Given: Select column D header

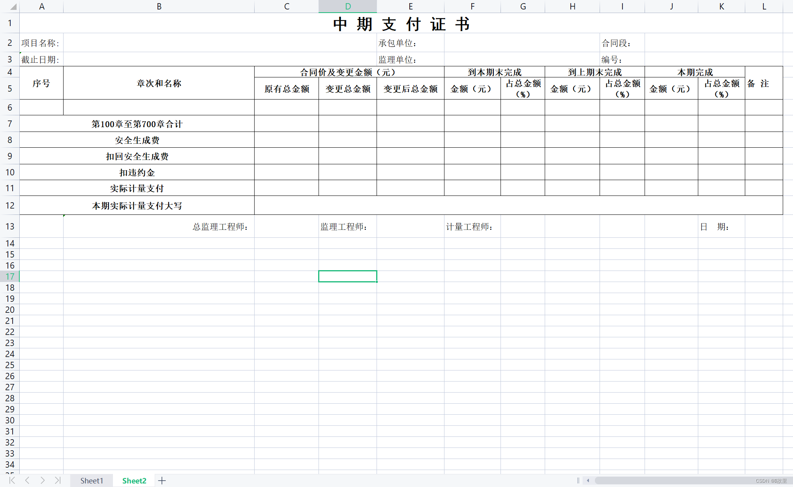Looking at the screenshot, I should tap(347, 6).
